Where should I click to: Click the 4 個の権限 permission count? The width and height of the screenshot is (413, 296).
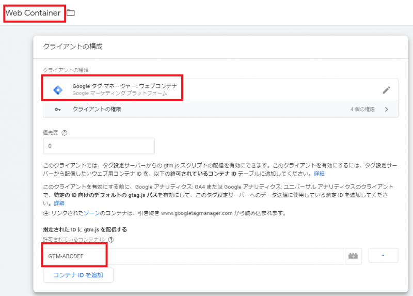click(x=362, y=110)
